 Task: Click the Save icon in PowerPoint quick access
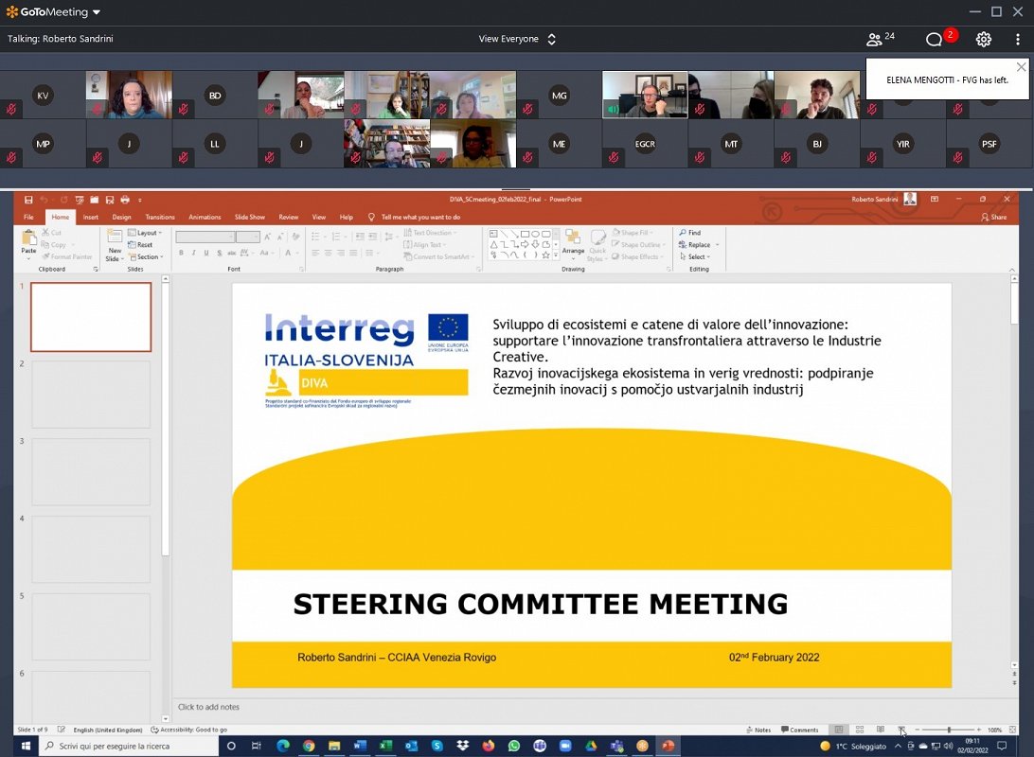pos(28,200)
